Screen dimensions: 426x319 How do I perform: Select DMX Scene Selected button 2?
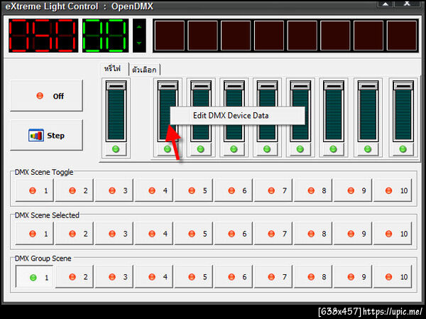pos(74,234)
